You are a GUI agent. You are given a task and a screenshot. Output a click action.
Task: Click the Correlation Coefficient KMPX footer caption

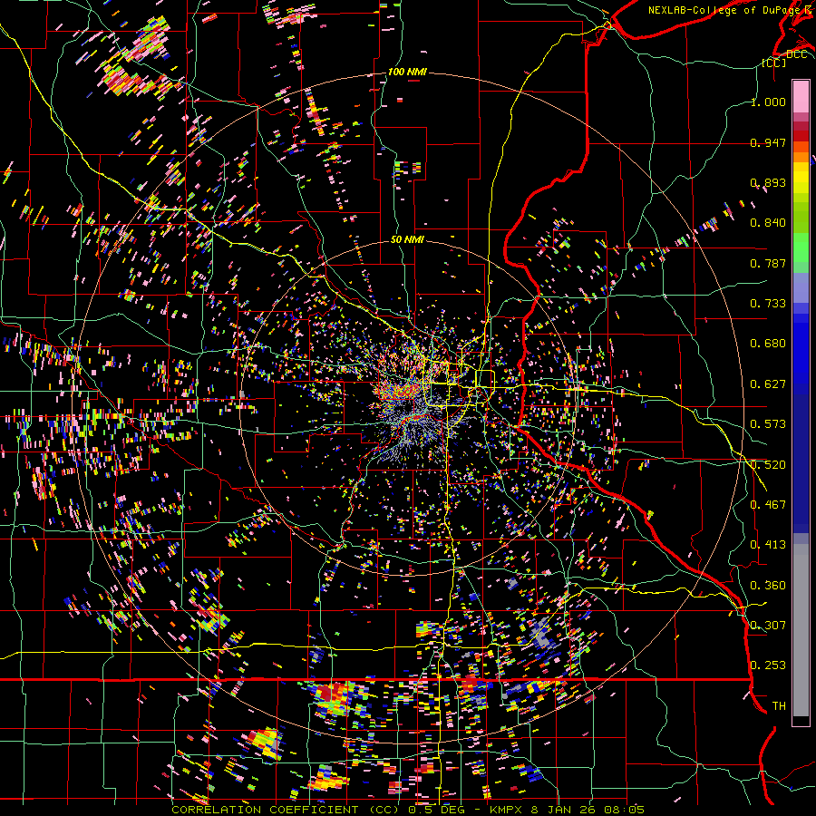click(408, 810)
